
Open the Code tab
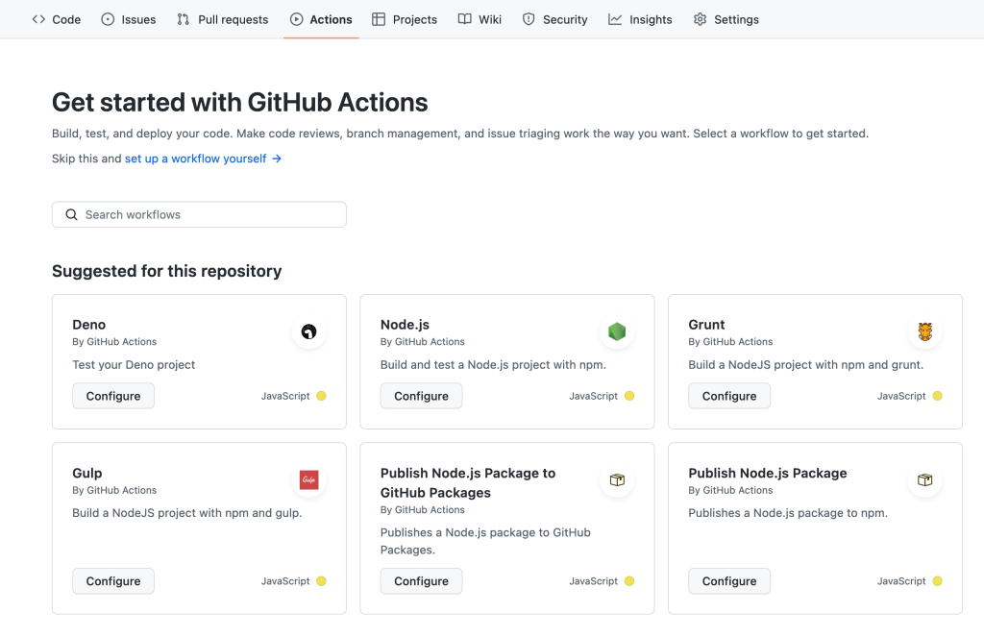coord(57,19)
